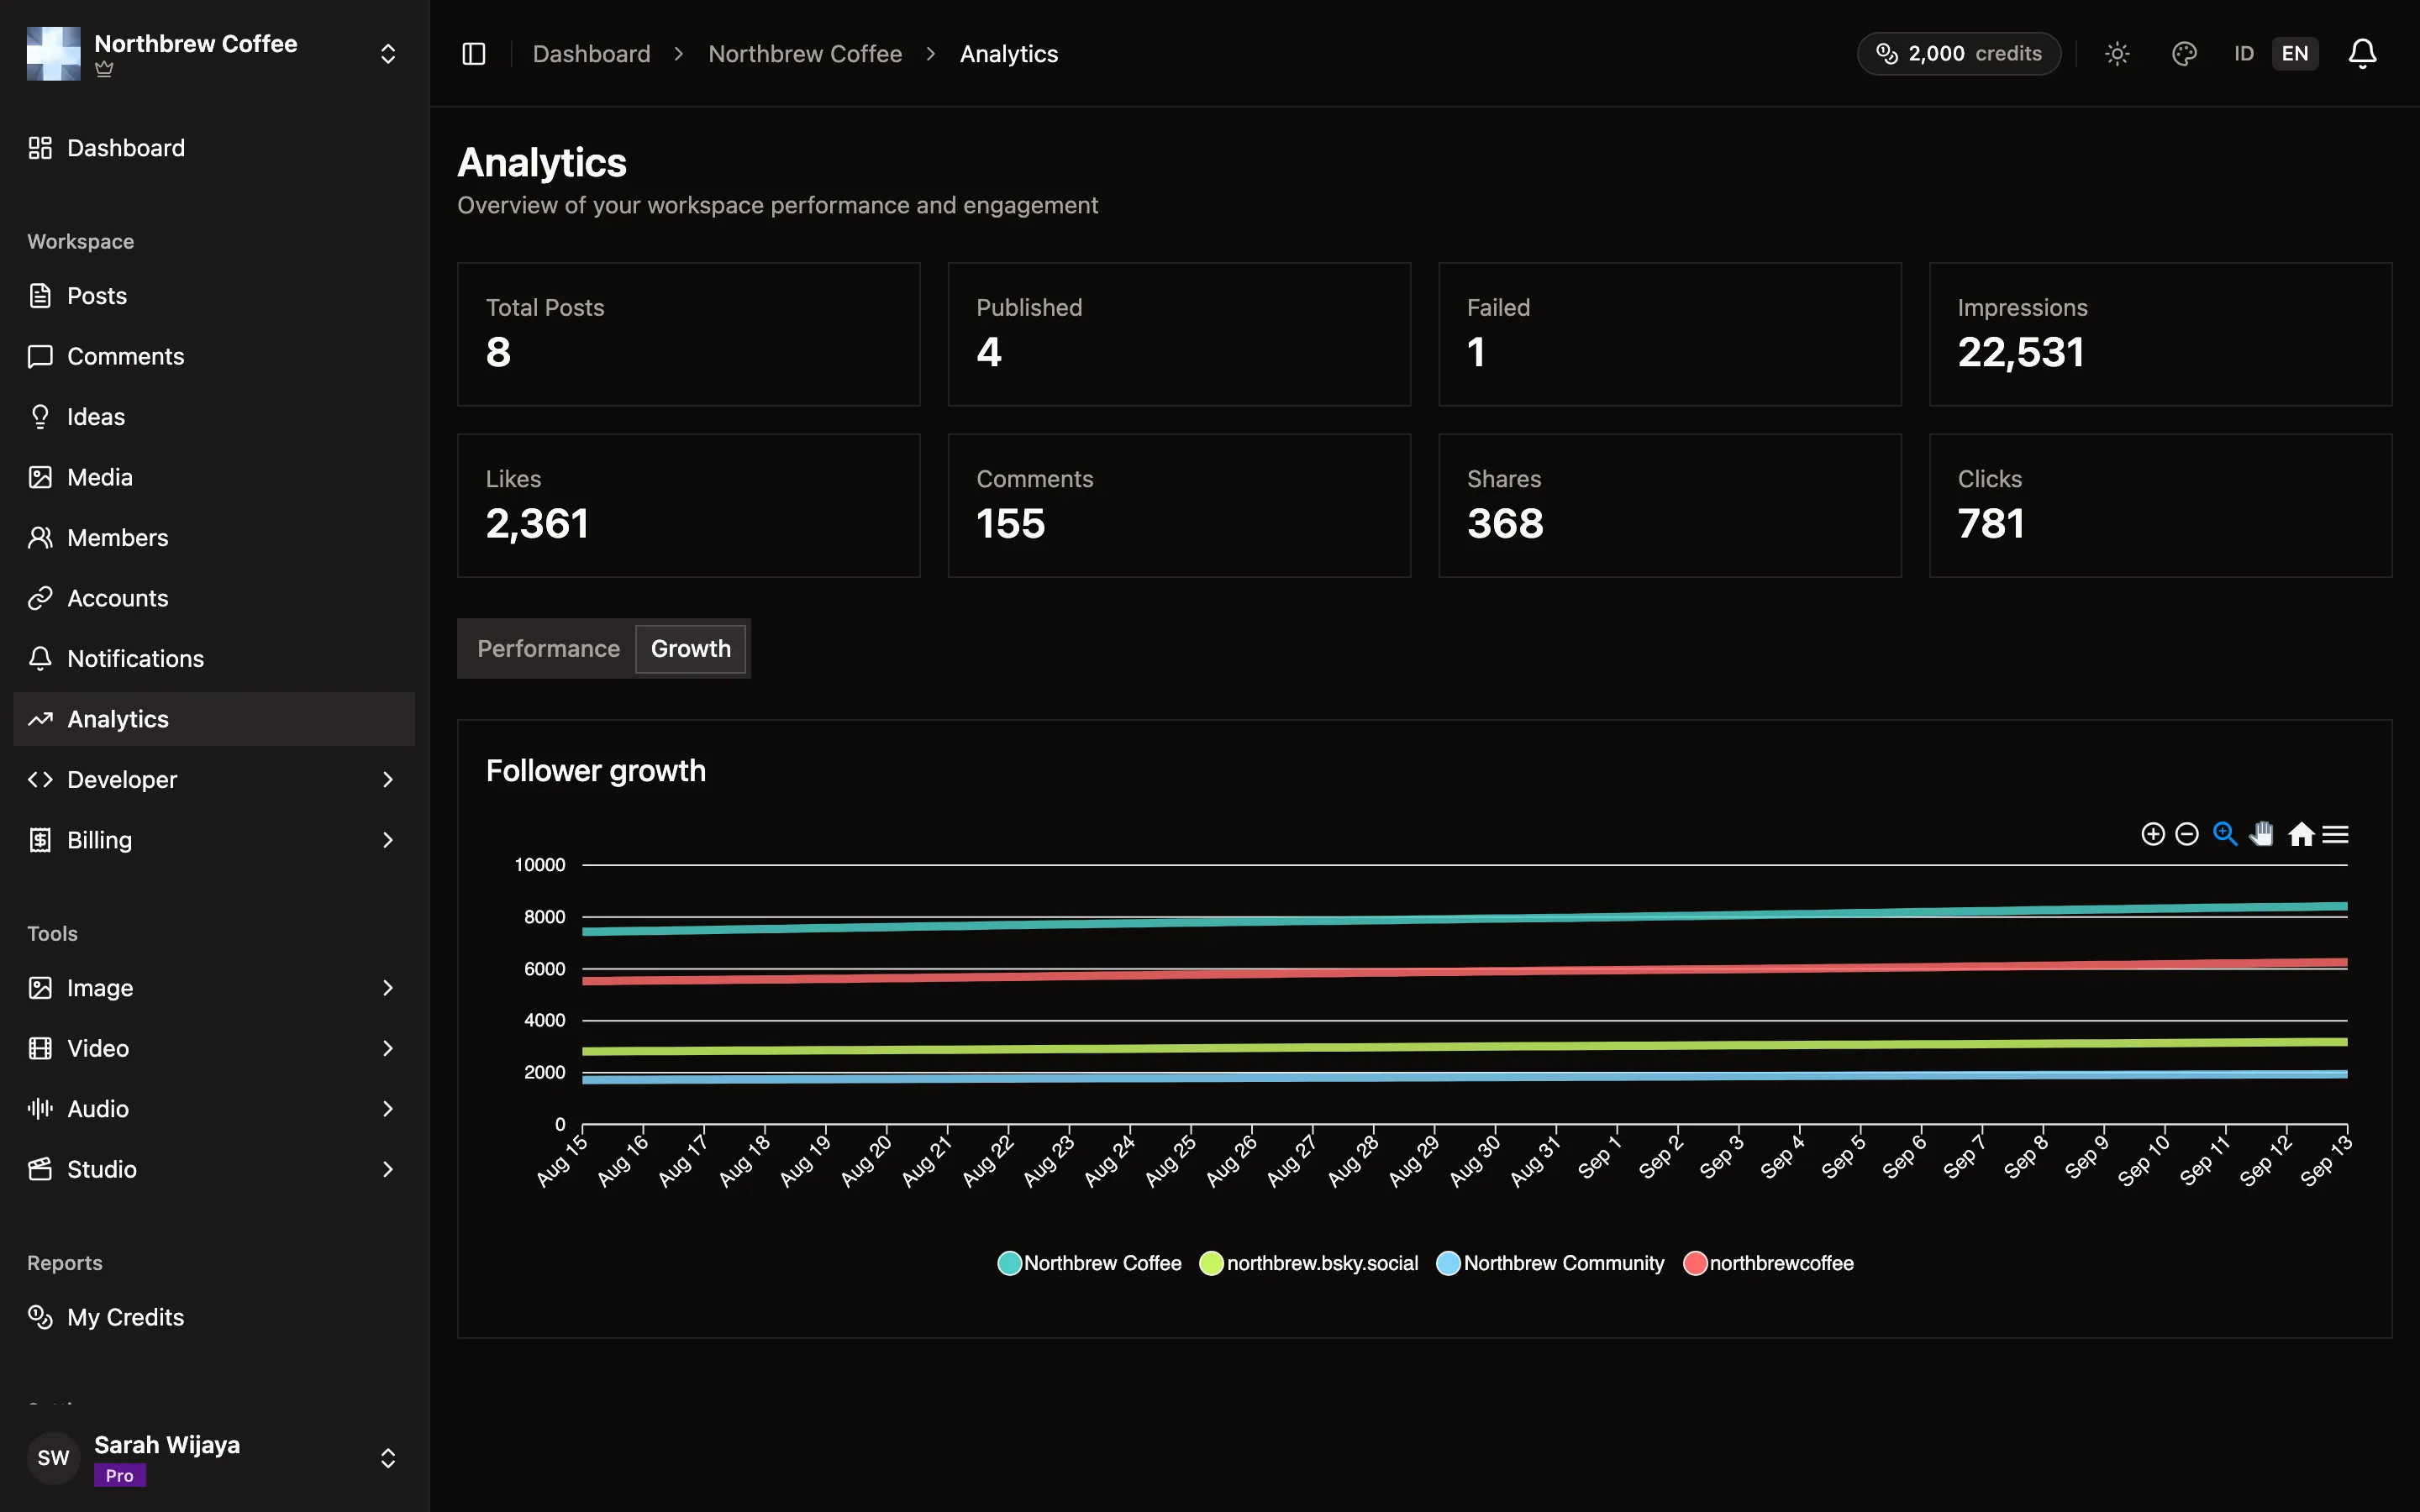
Task: Click the green northbrew.bsky.social legend swatch
Action: pyautogui.click(x=1211, y=1263)
